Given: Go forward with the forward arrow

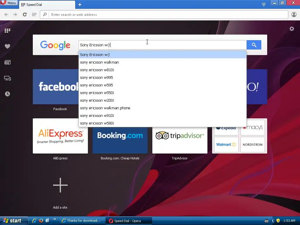Looking at the screenshot, I should pyautogui.click(x=15, y=15).
